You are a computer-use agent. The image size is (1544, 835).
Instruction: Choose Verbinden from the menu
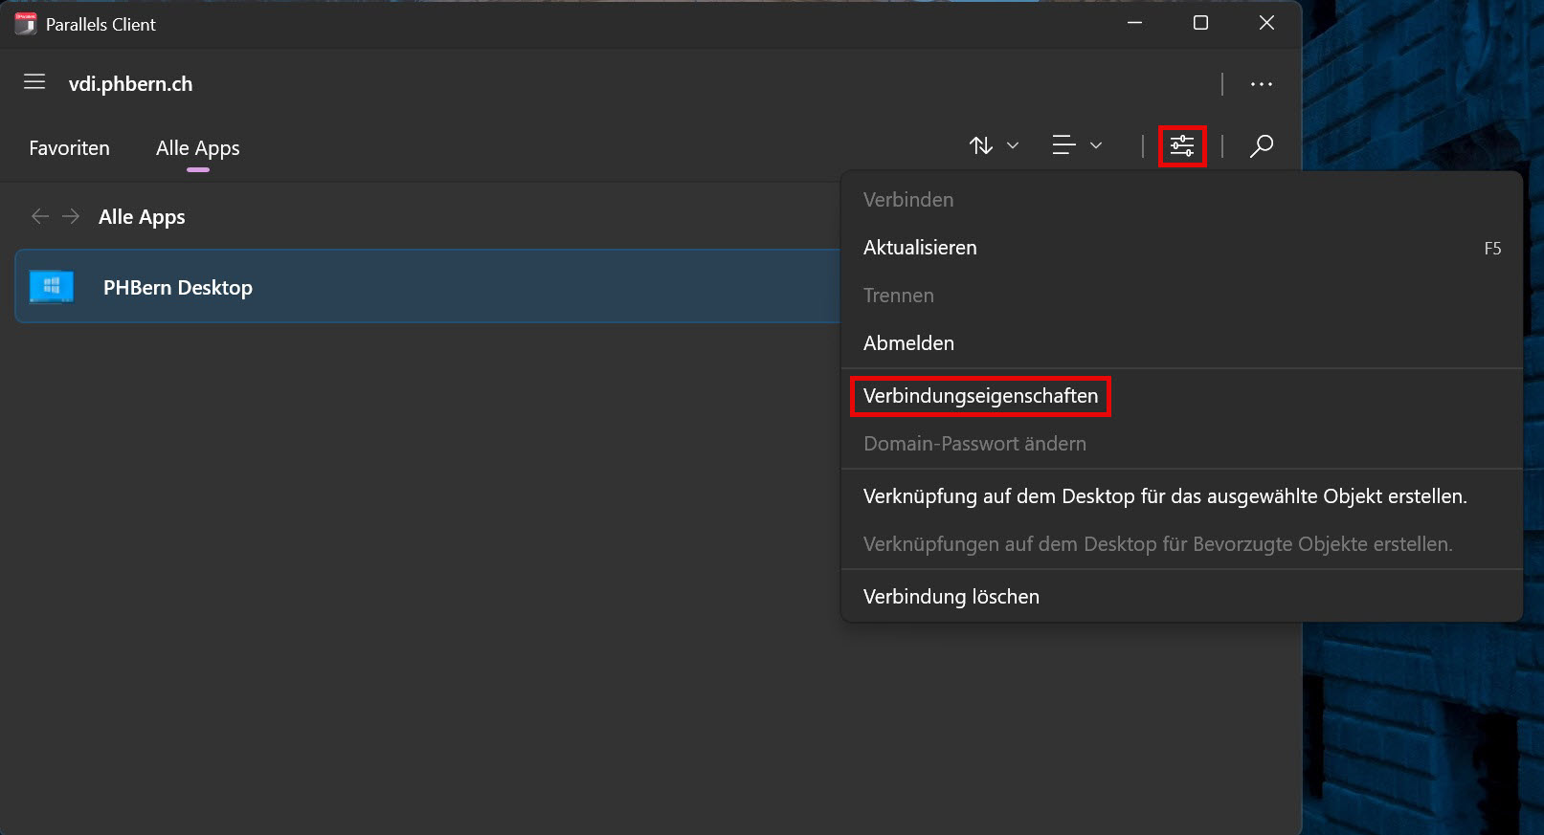coord(1181,200)
